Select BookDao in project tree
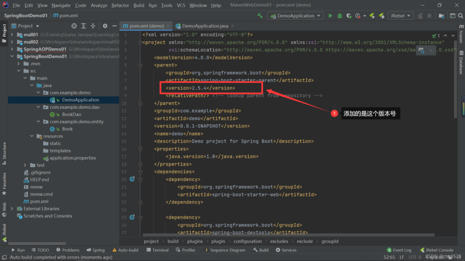Viewport: 465px width, 261px height. [x=71, y=114]
